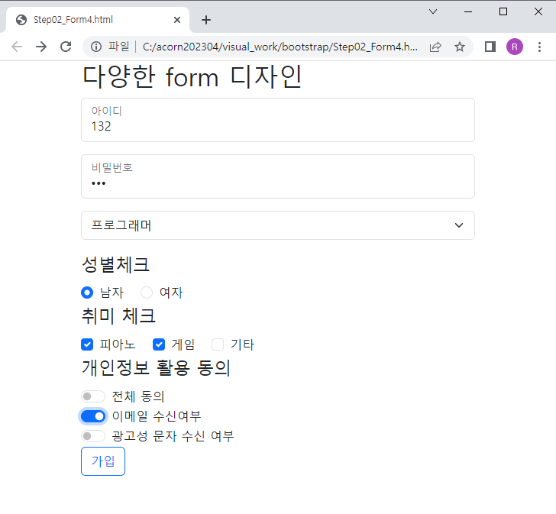Image resolution: width=556 pixels, height=514 pixels.
Task: Open the 프로그래머 dropdown
Action: coord(278,225)
